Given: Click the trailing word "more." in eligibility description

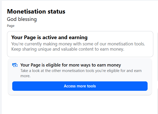Looking at the screenshot, I should (x=26, y=76).
